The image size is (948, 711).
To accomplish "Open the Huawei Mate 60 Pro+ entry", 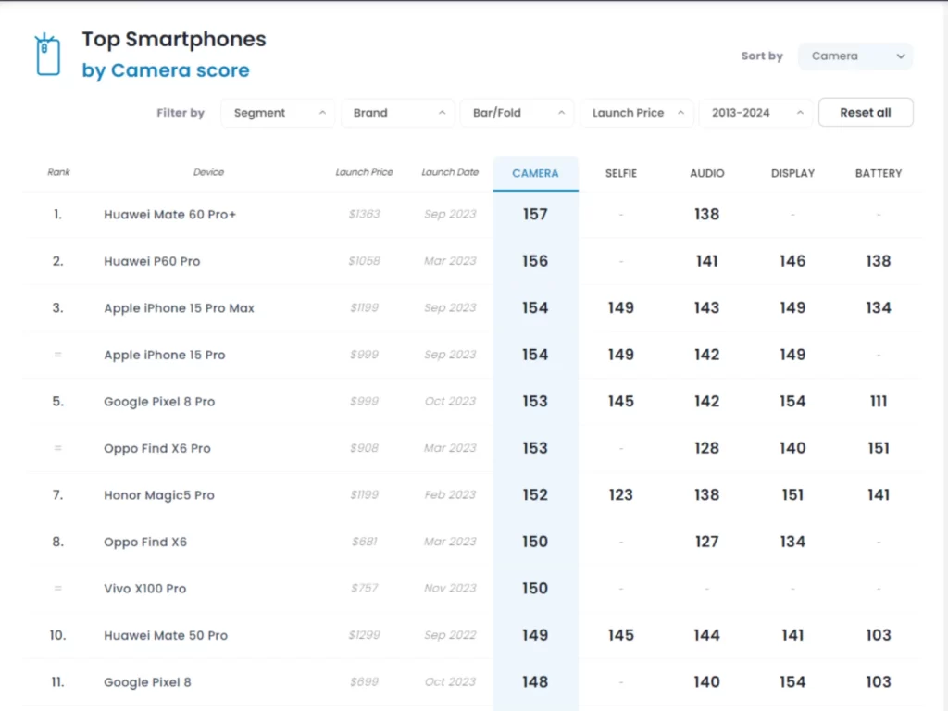I will [x=169, y=215].
